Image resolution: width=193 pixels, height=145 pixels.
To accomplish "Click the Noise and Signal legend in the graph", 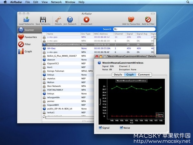I will 160,115.
